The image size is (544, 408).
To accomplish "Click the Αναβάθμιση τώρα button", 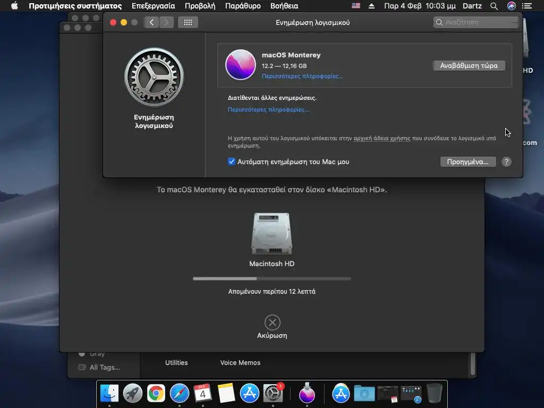I will [x=469, y=65].
